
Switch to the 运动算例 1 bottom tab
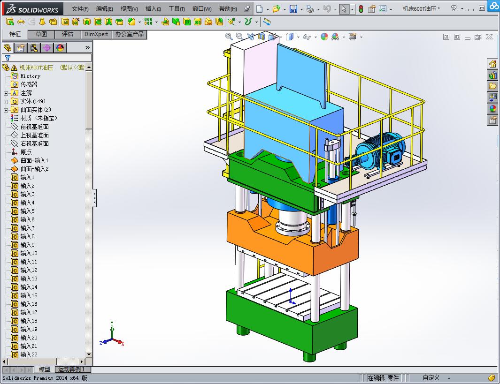pyautogui.click(x=72, y=369)
